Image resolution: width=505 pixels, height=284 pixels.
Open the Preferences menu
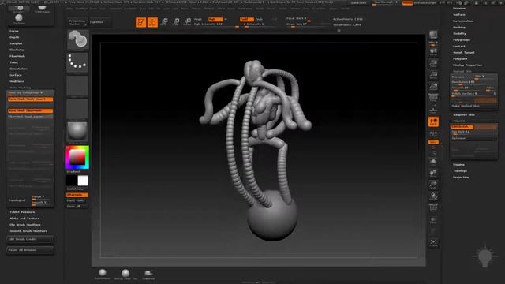click(245, 9)
